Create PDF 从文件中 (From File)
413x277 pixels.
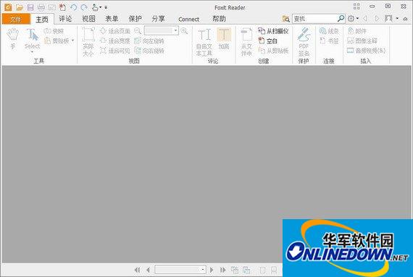pyautogui.click(x=246, y=42)
